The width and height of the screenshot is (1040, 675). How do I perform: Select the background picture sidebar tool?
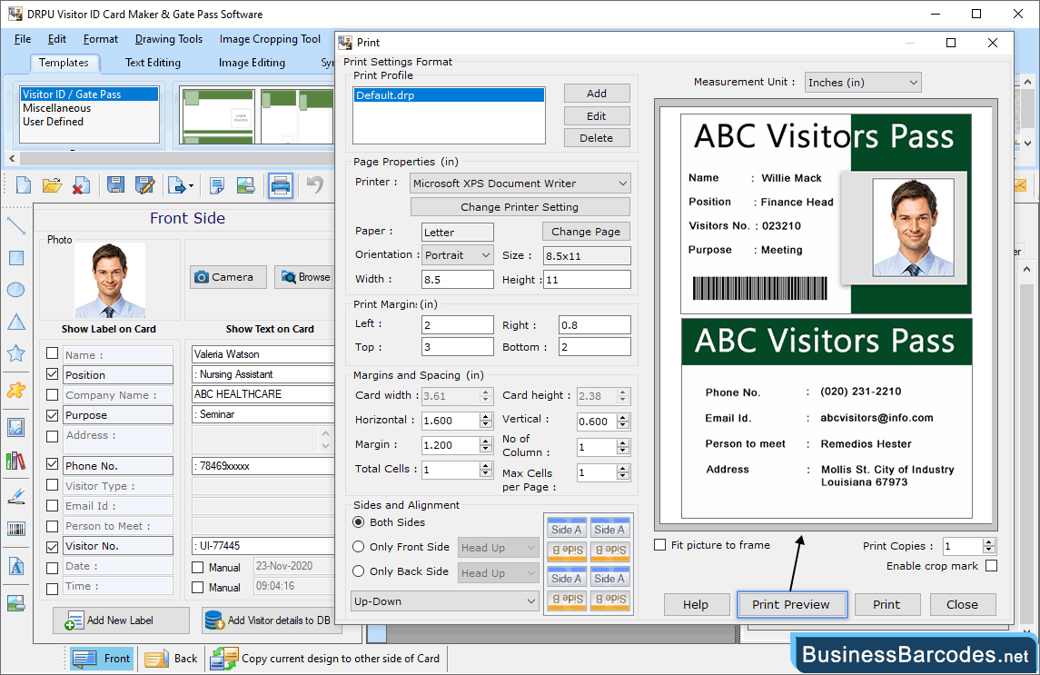pos(16,603)
